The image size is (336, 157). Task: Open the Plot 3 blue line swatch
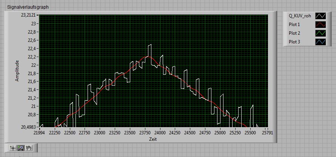point(321,42)
